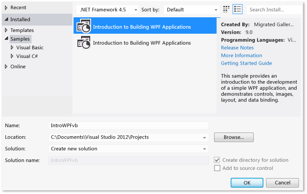The width and height of the screenshot is (307, 194).
Task: Open the Release Notes link
Action: [237, 48]
